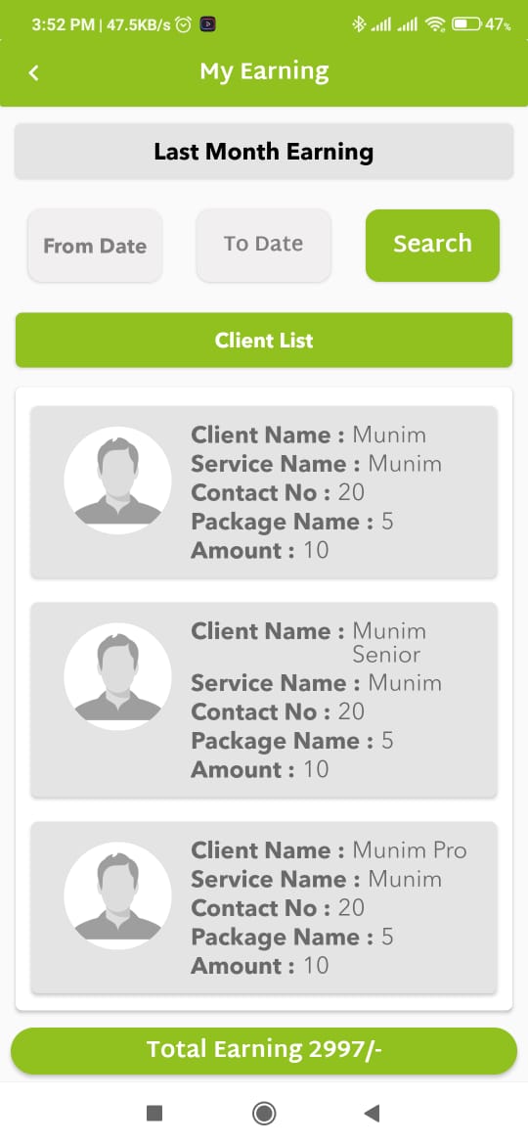Image resolution: width=528 pixels, height=1145 pixels.
Task: Click the green Search button
Action: click(432, 245)
